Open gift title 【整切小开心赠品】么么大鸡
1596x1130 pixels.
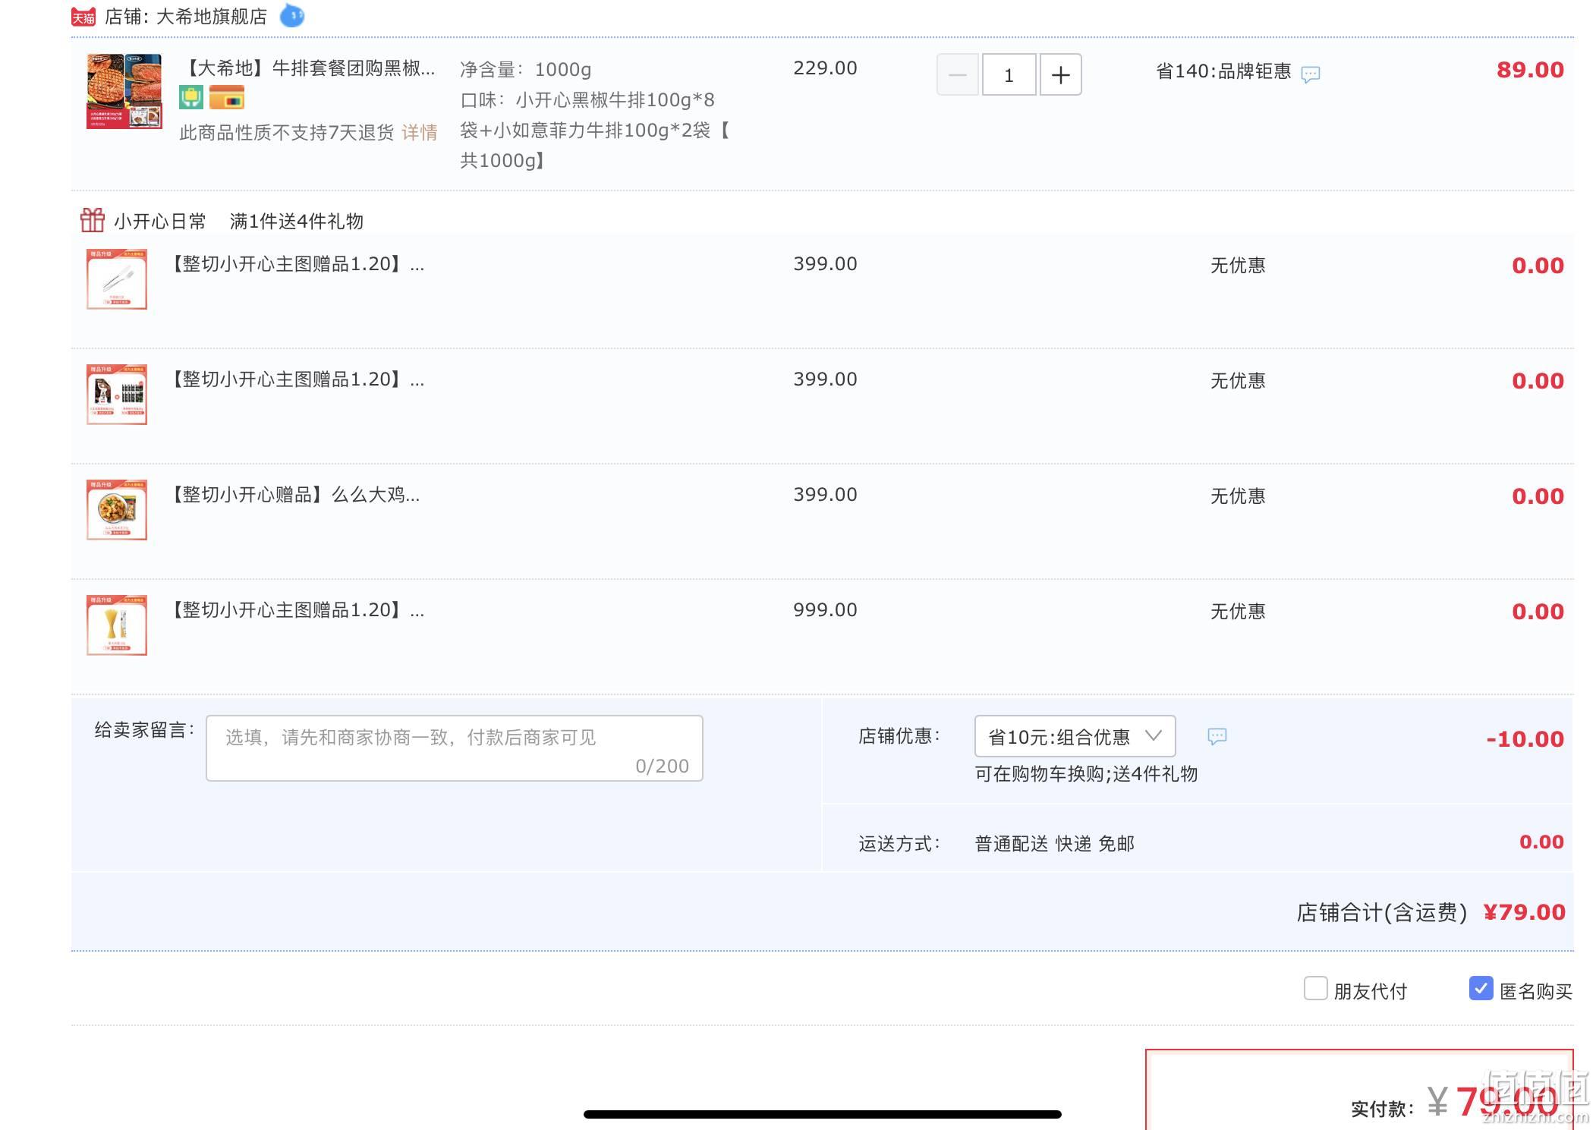292,495
